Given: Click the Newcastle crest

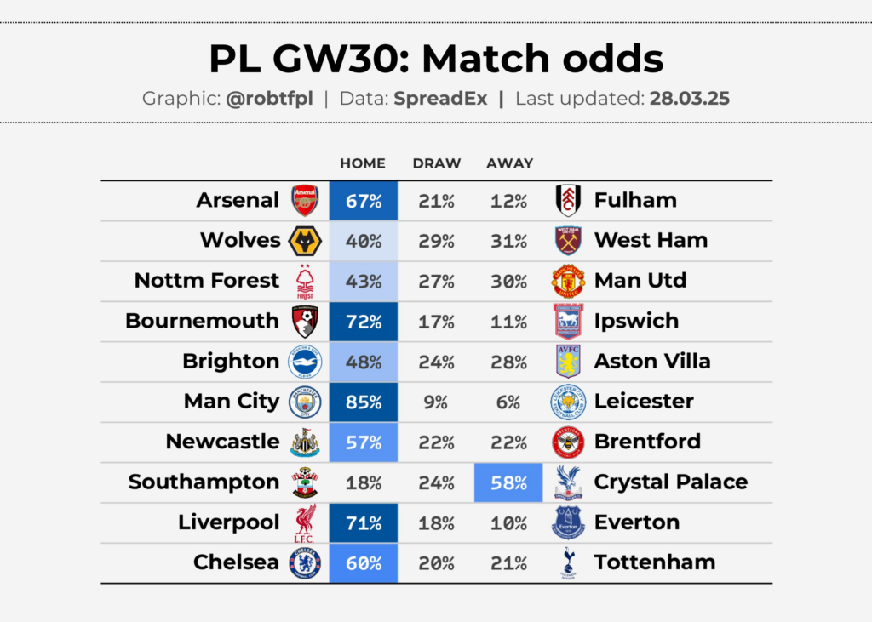Looking at the screenshot, I should tap(305, 442).
